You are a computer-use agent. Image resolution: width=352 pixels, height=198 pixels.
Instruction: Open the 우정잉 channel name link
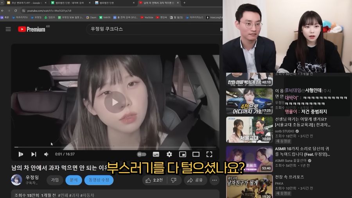[32, 177]
